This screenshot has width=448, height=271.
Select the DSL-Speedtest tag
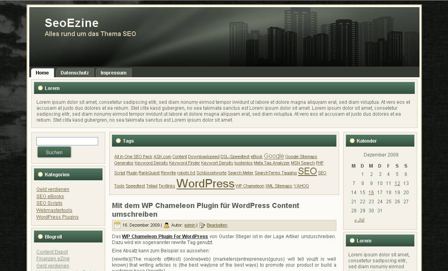[235, 156]
